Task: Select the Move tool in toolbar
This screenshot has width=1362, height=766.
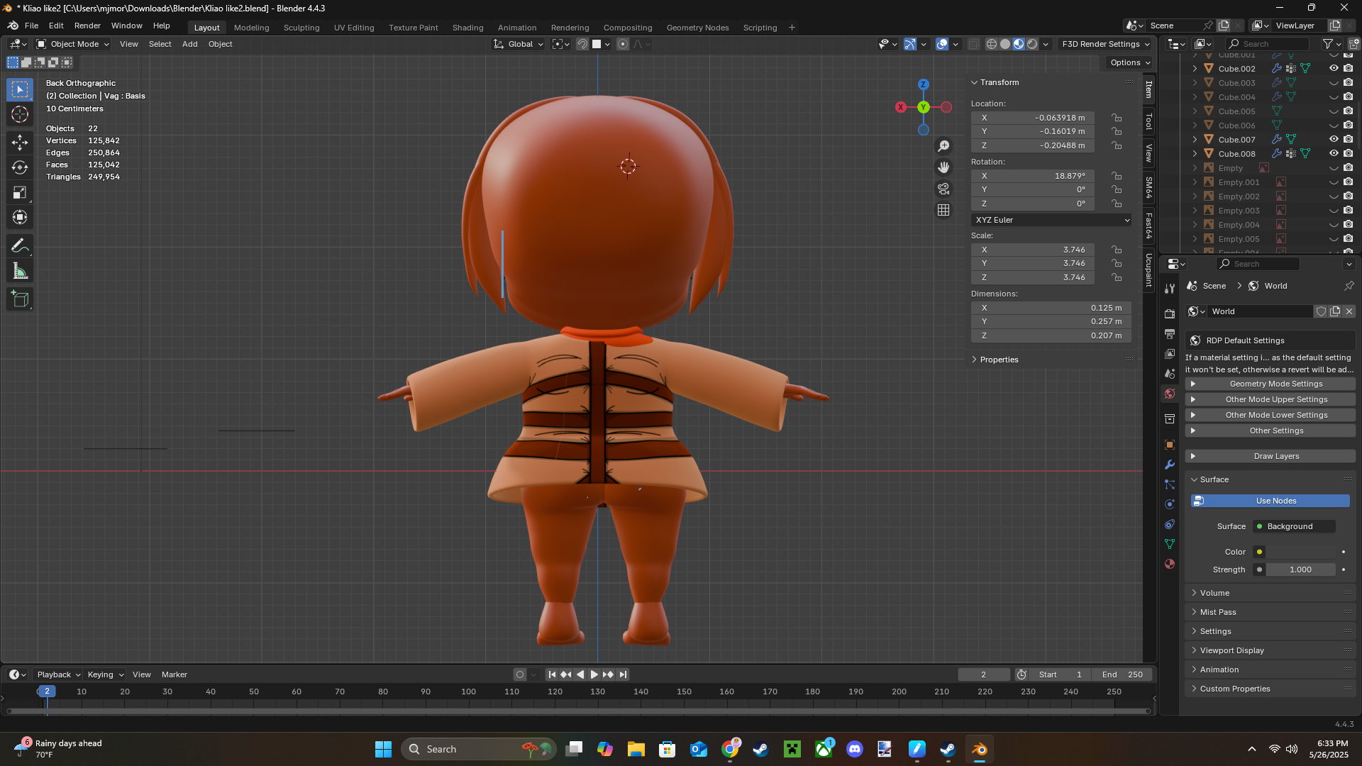Action: [x=20, y=143]
